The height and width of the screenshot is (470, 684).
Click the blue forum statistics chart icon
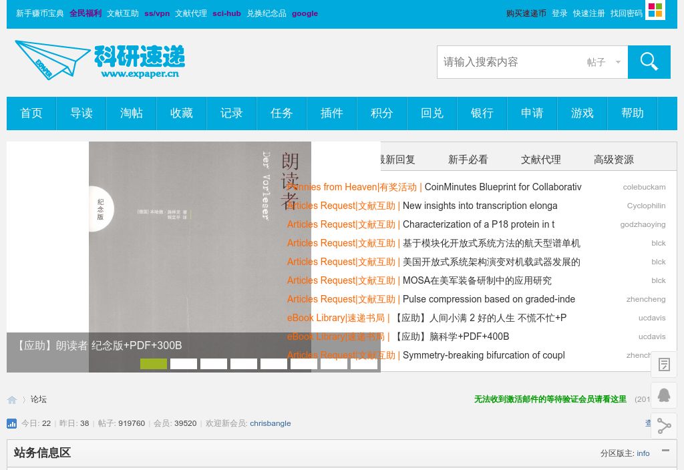click(x=12, y=423)
